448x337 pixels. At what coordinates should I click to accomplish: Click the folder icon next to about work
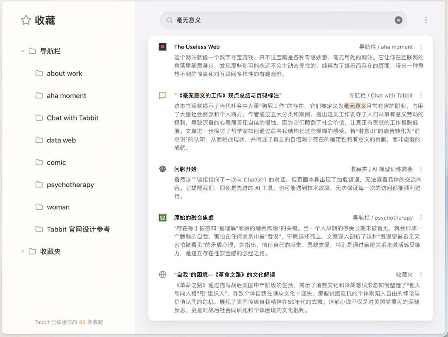point(39,73)
